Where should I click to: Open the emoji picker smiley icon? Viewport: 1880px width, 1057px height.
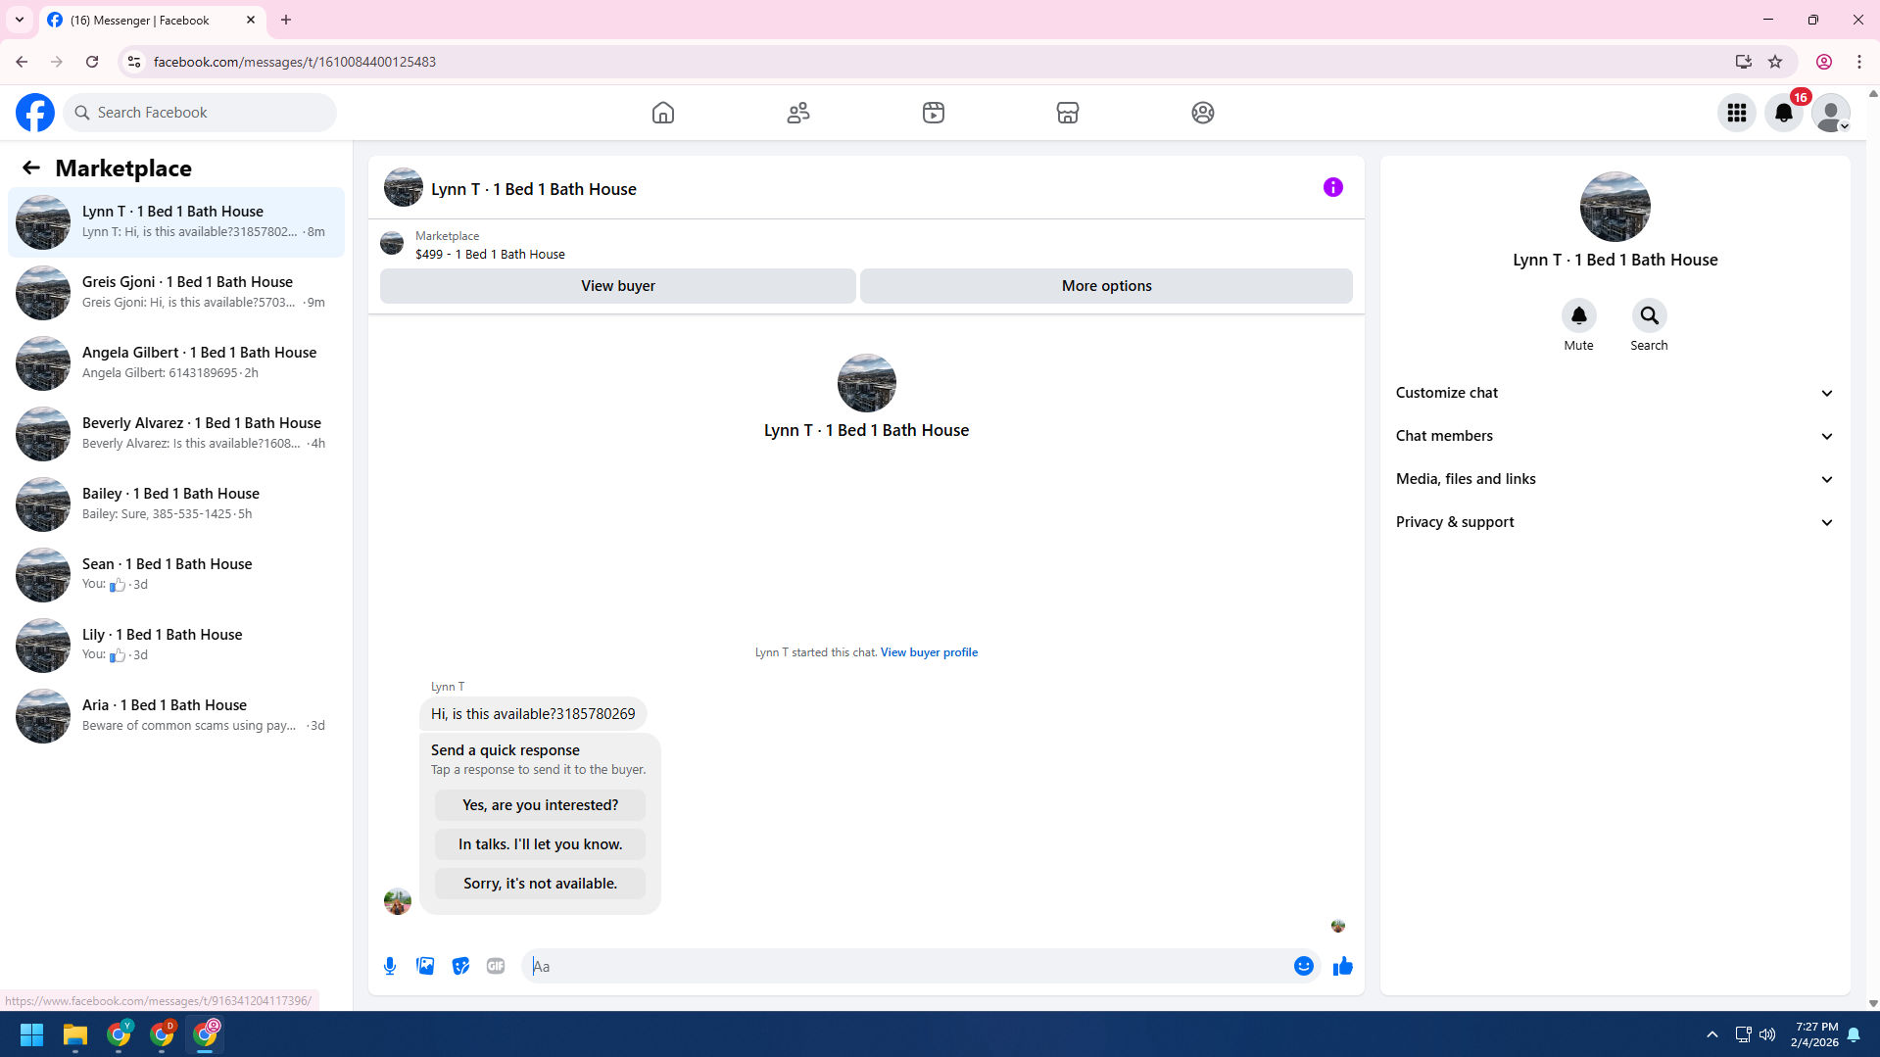click(1304, 966)
